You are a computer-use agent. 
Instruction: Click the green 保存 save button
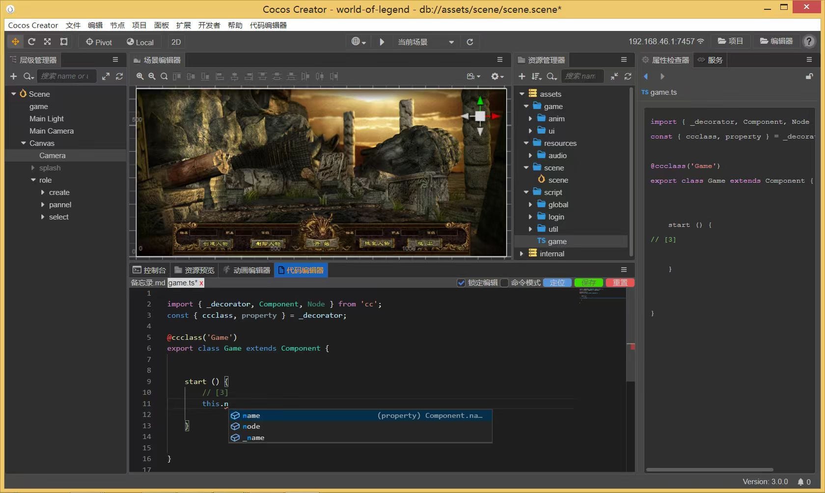[x=588, y=283]
